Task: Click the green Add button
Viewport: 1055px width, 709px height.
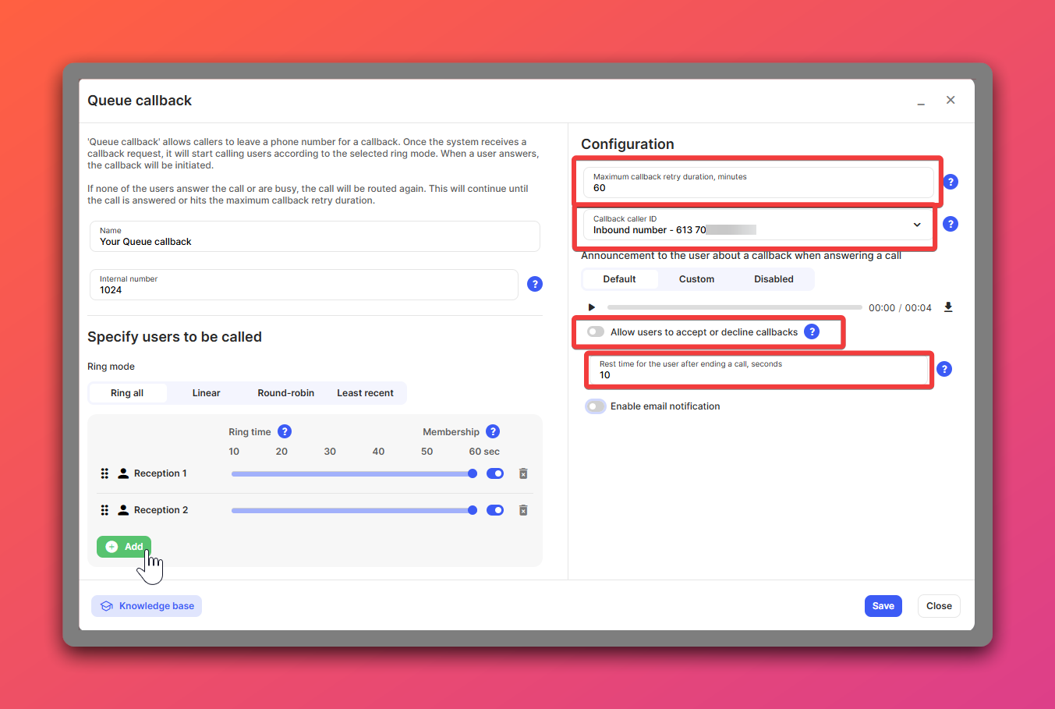Action: [x=124, y=547]
